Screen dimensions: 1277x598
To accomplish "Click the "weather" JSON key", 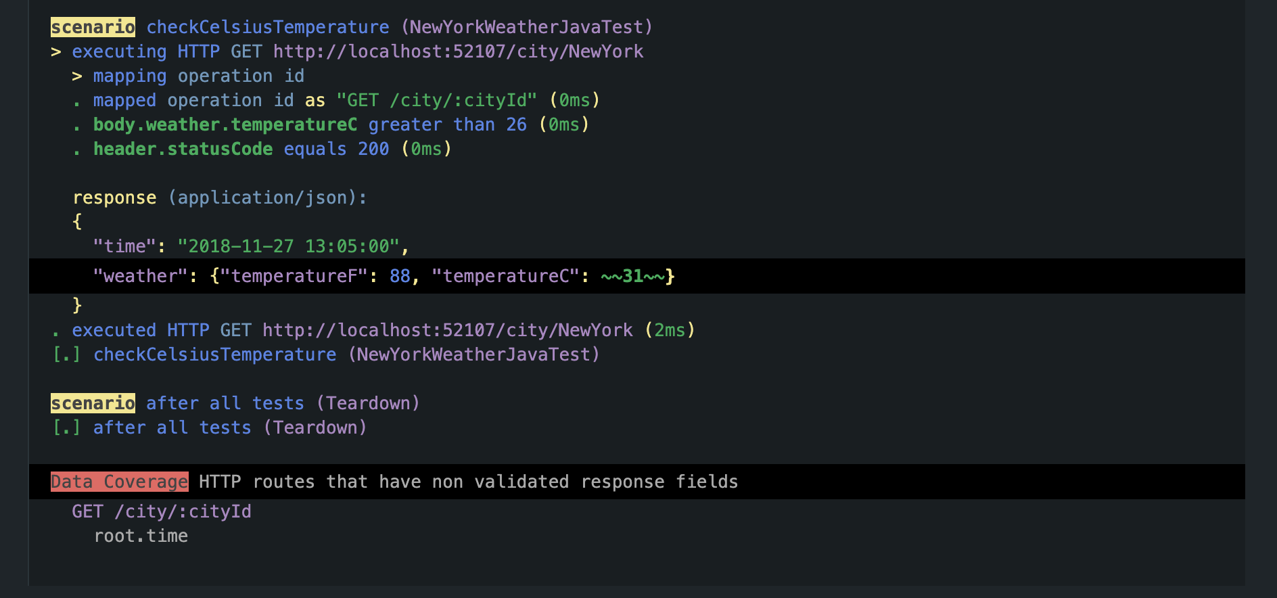I will click(141, 276).
